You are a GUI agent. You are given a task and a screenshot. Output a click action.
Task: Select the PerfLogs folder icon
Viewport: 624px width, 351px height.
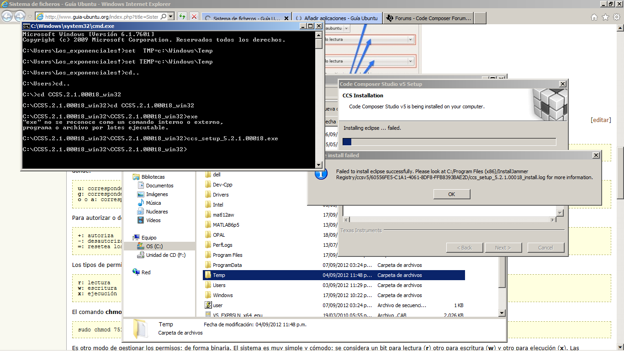(208, 245)
